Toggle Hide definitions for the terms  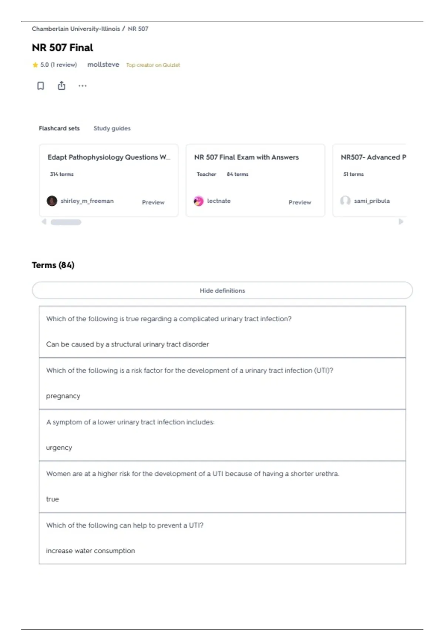pyautogui.click(x=222, y=291)
